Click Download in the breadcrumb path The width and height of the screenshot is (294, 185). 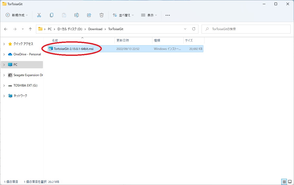point(95,29)
